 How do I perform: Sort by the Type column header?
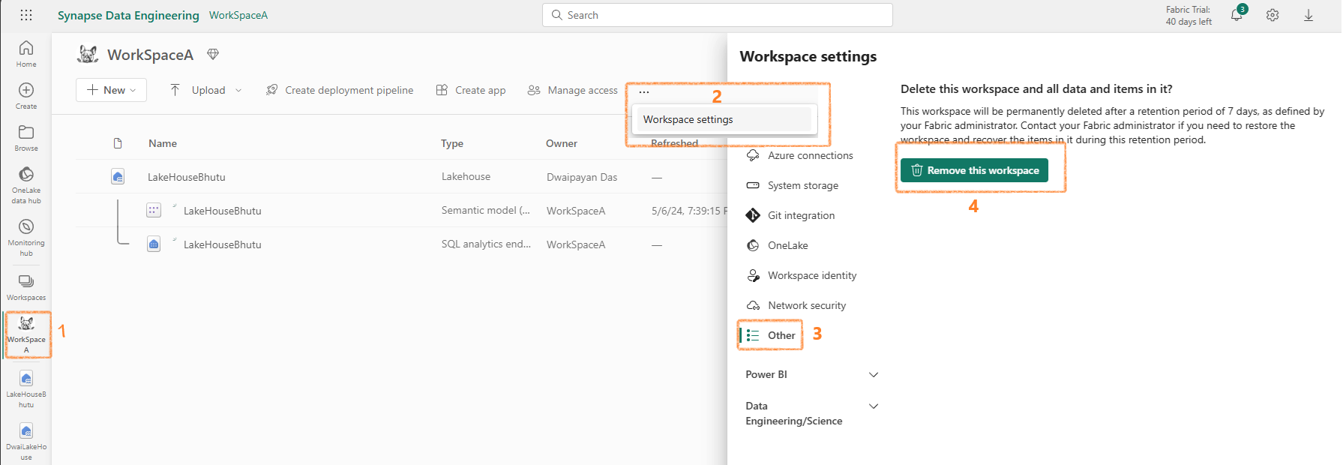tap(452, 143)
